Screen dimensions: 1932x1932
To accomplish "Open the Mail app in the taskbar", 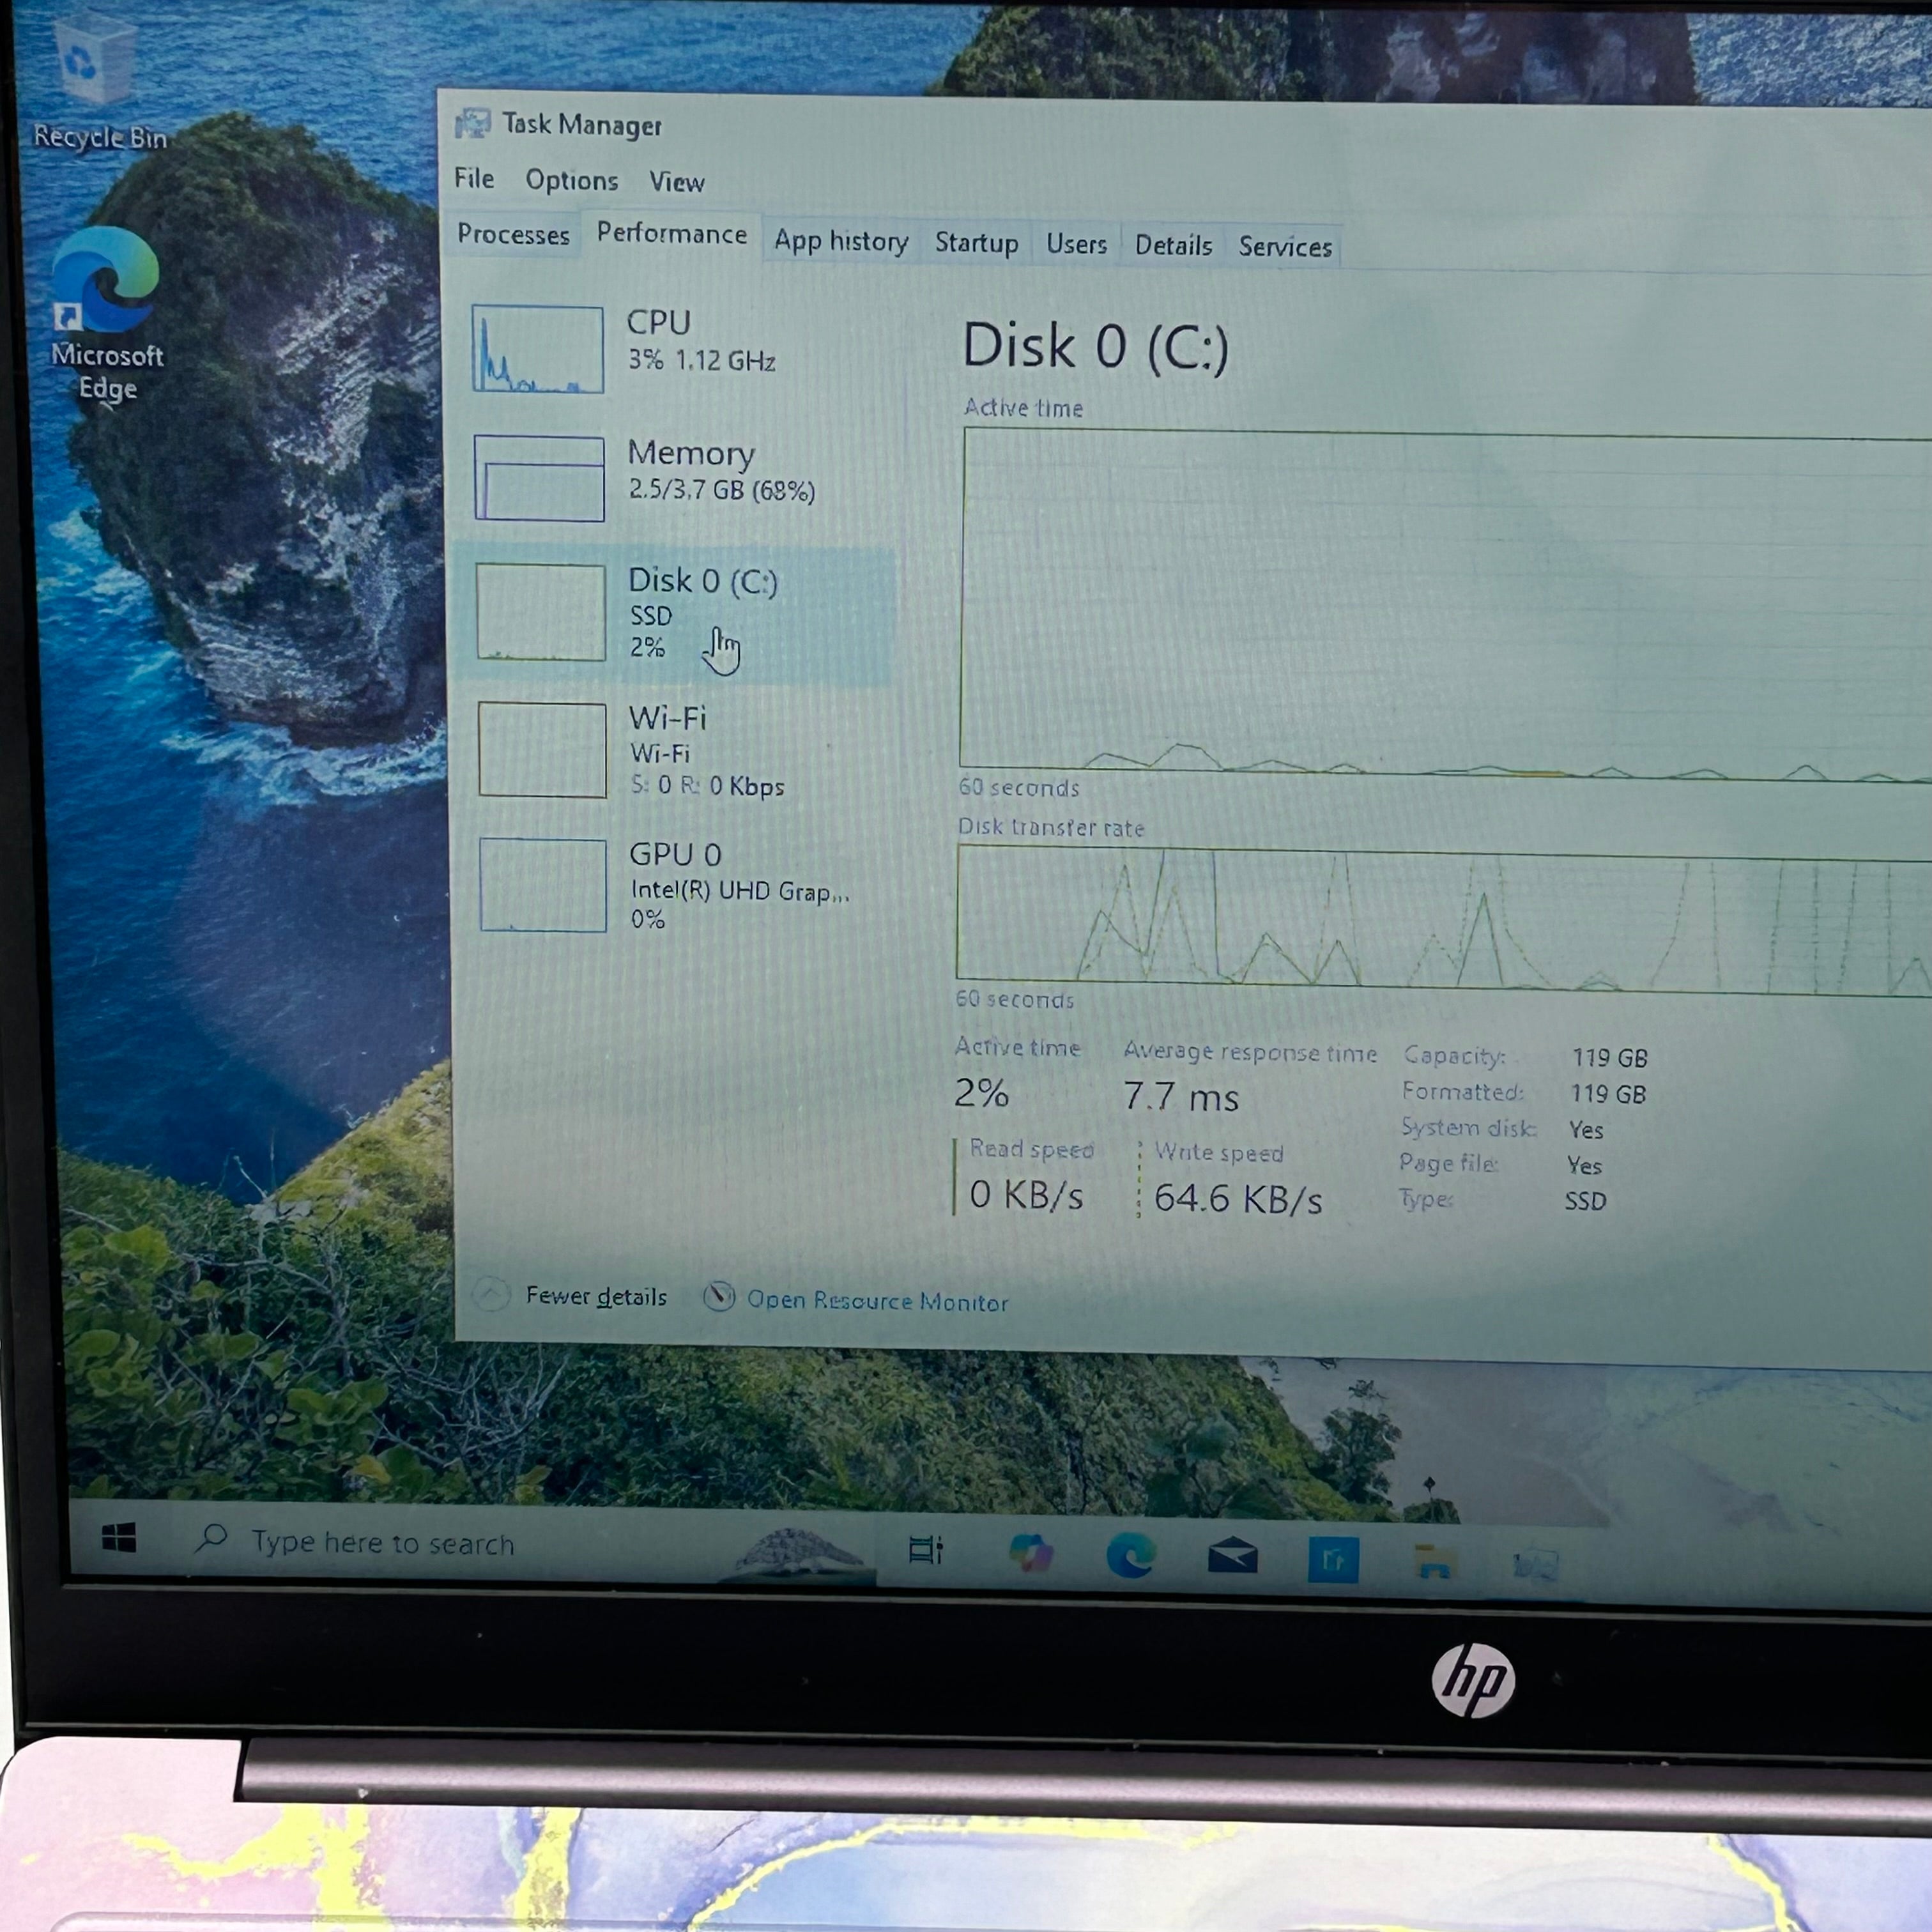I will [x=1232, y=1558].
